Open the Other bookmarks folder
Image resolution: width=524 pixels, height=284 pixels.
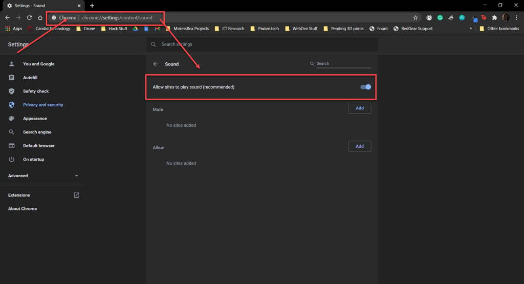tap(499, 29)
